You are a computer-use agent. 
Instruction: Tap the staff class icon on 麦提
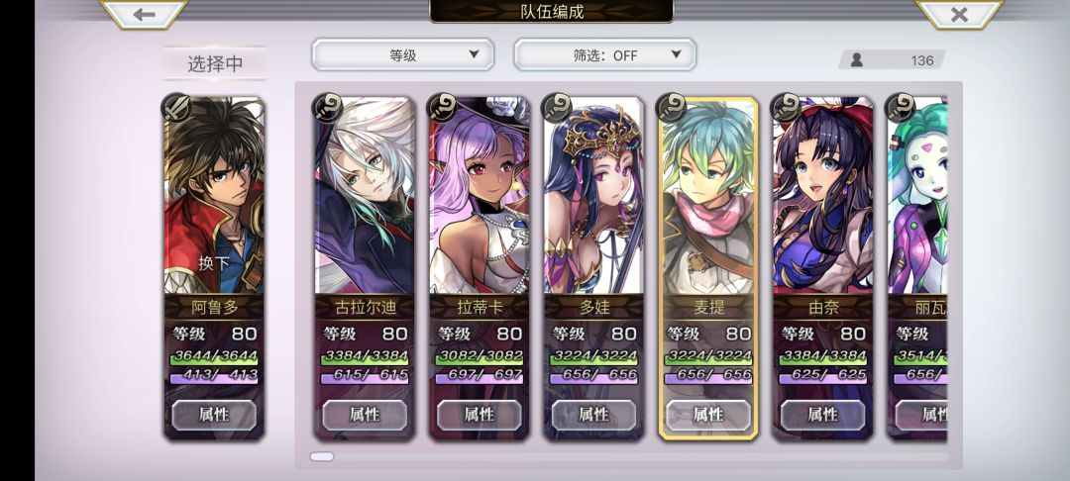671,108
